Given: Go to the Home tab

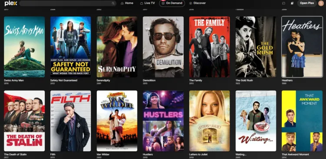Looking at the screenshot, I should tap(127, 3).
